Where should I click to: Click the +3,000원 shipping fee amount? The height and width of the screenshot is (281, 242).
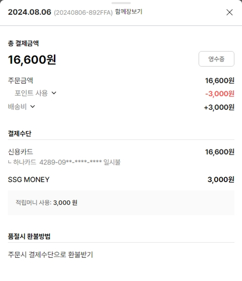point(219,107)
